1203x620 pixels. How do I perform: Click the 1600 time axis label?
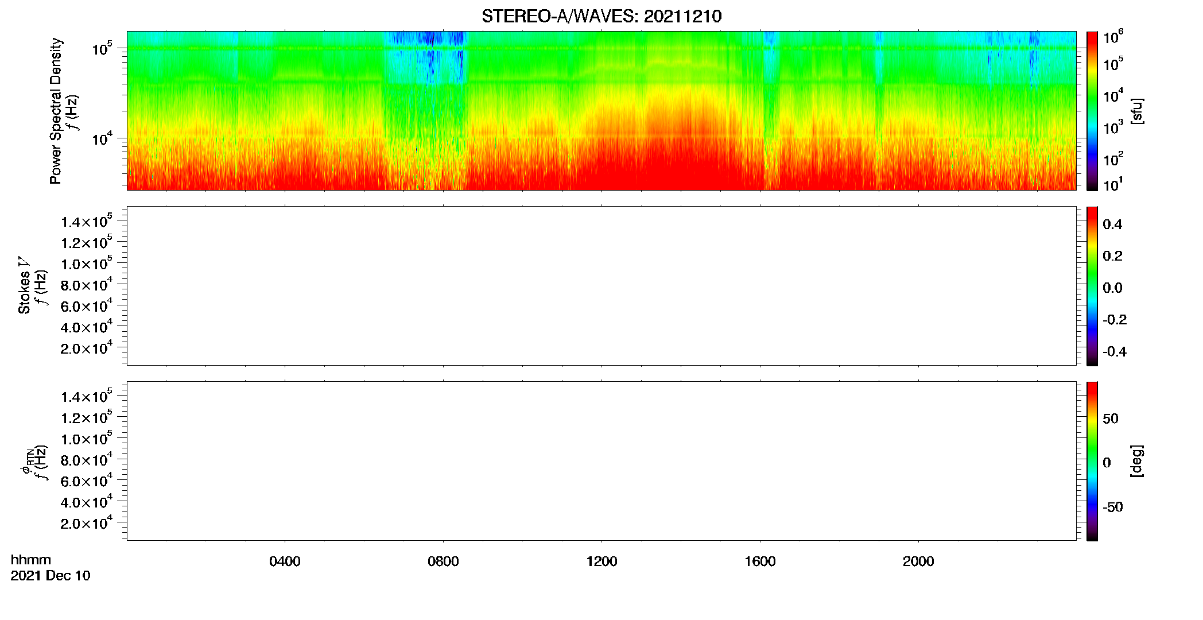click(x=760, y=561)
